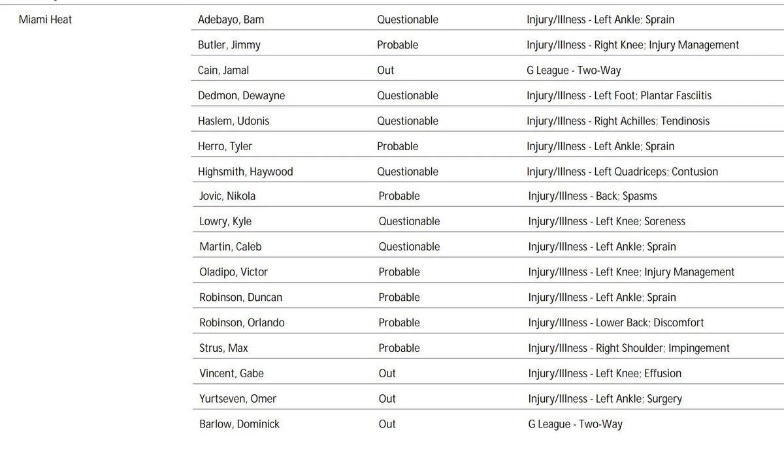The width and height of the screenshot is (784, 451).
Task: Select player name Adebayo, Bam
Action: point(231,20)
